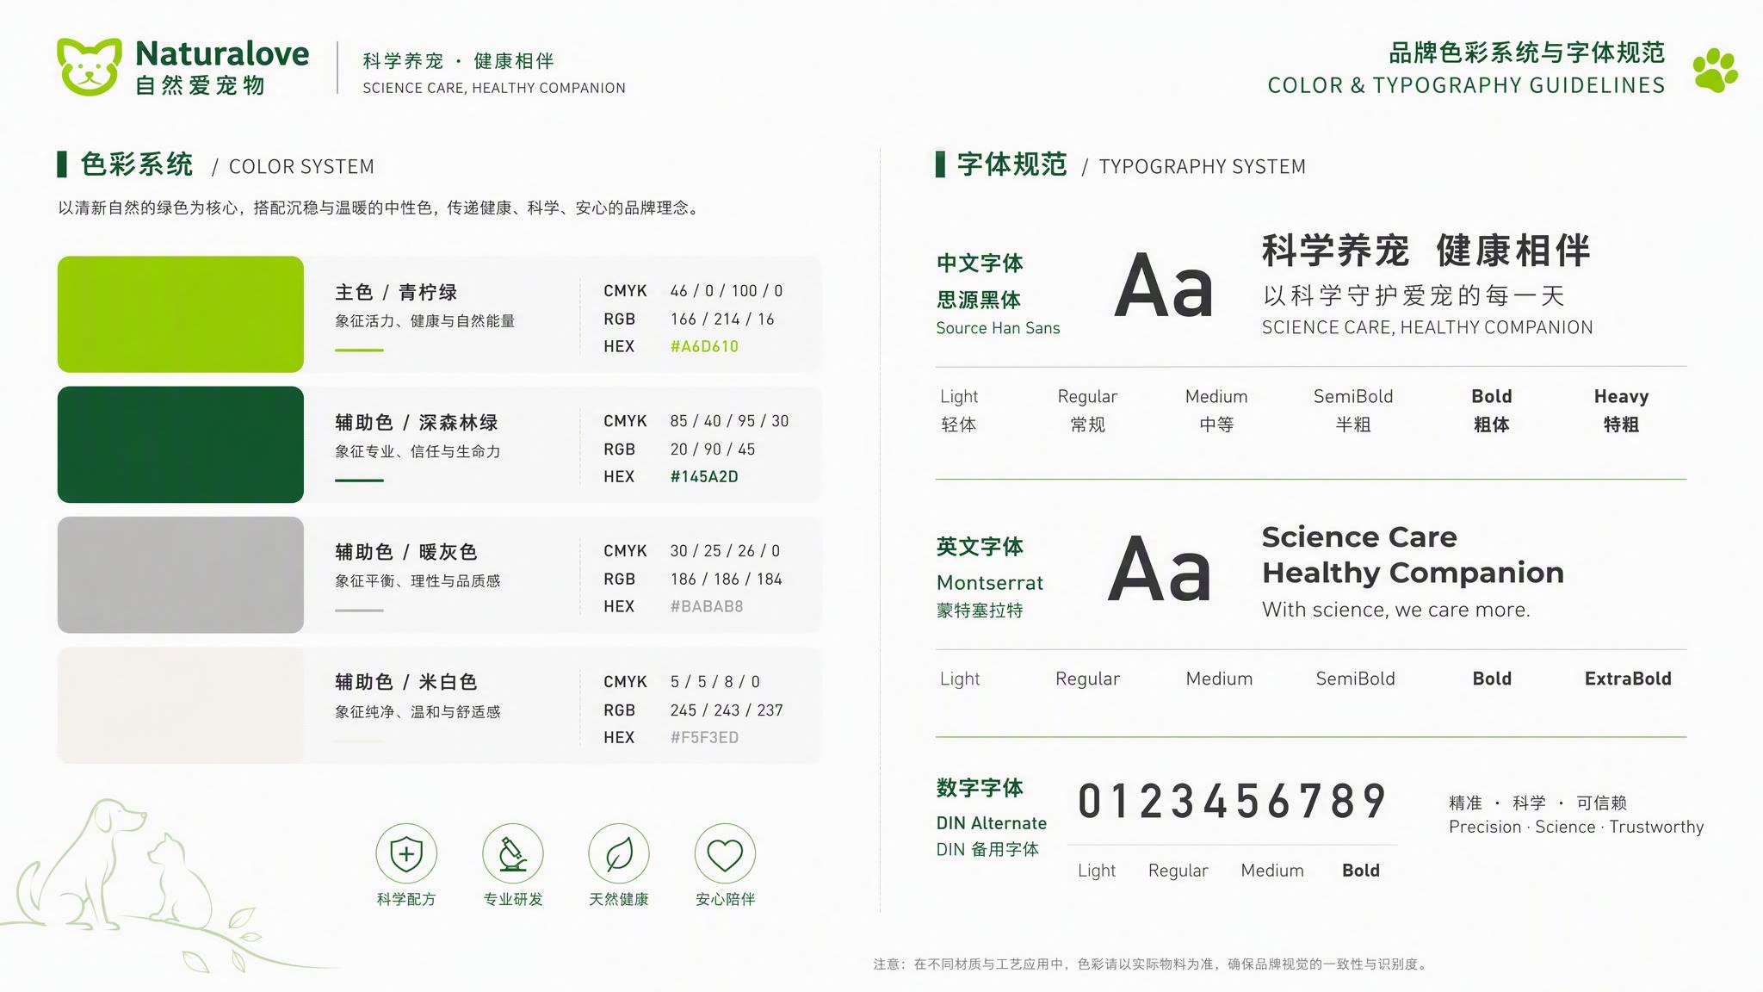Click the 0123456789 digit sample
This screenshot has height=992, width=1763.
(1232, 802)
